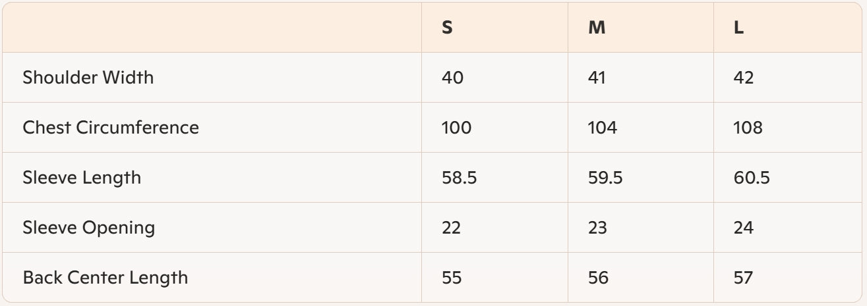Select the Sleeve Opening row label
Screen dimensions: 867x306
pyautogui.click(x=89, y=228)
